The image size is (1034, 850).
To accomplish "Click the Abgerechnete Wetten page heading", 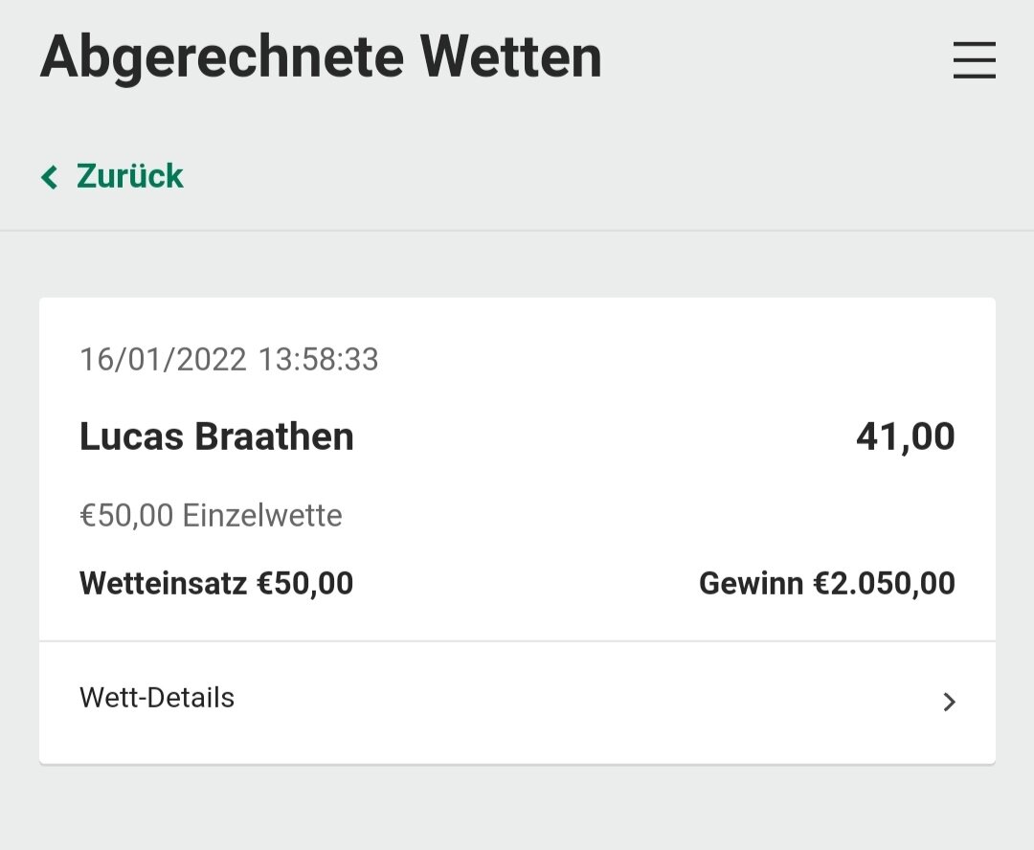I will click(321, 58).
